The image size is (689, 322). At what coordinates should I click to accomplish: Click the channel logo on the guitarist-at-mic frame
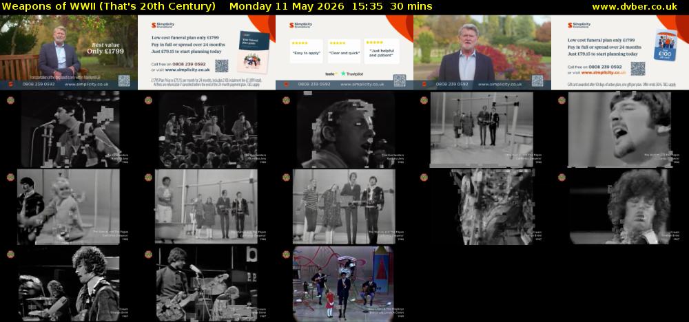tap(149, 255)
